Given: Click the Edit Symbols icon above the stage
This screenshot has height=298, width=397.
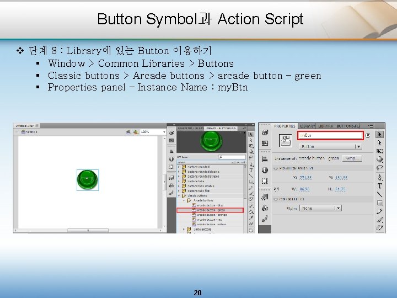Looking at the screenshot, I should pos(136,132).
